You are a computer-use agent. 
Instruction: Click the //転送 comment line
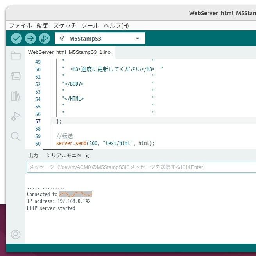(x=64, y=136)
